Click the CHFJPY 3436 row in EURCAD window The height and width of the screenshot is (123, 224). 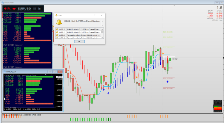(23, 83)
